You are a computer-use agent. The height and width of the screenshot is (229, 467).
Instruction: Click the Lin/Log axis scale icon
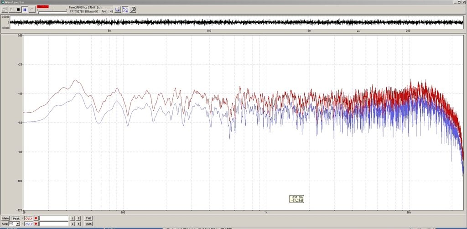pos(117,10)
